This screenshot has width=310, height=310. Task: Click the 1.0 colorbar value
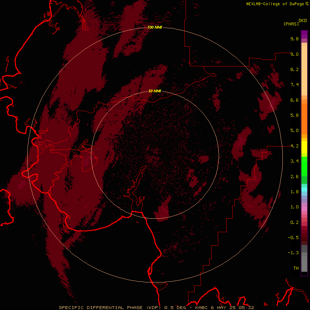(294, 207)
